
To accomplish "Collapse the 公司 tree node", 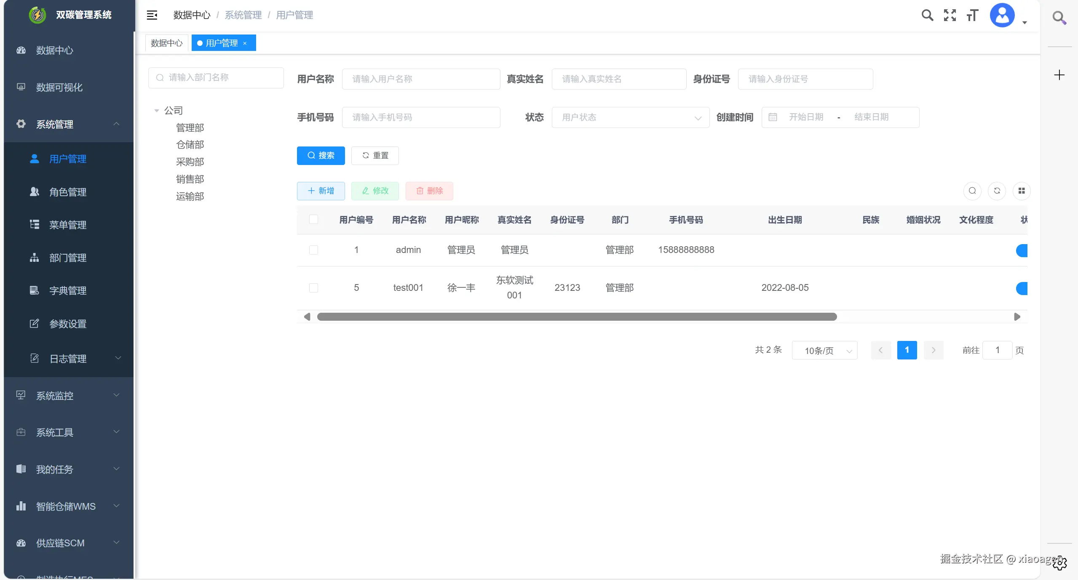I will pyautogui.click(x=157, y=111).
